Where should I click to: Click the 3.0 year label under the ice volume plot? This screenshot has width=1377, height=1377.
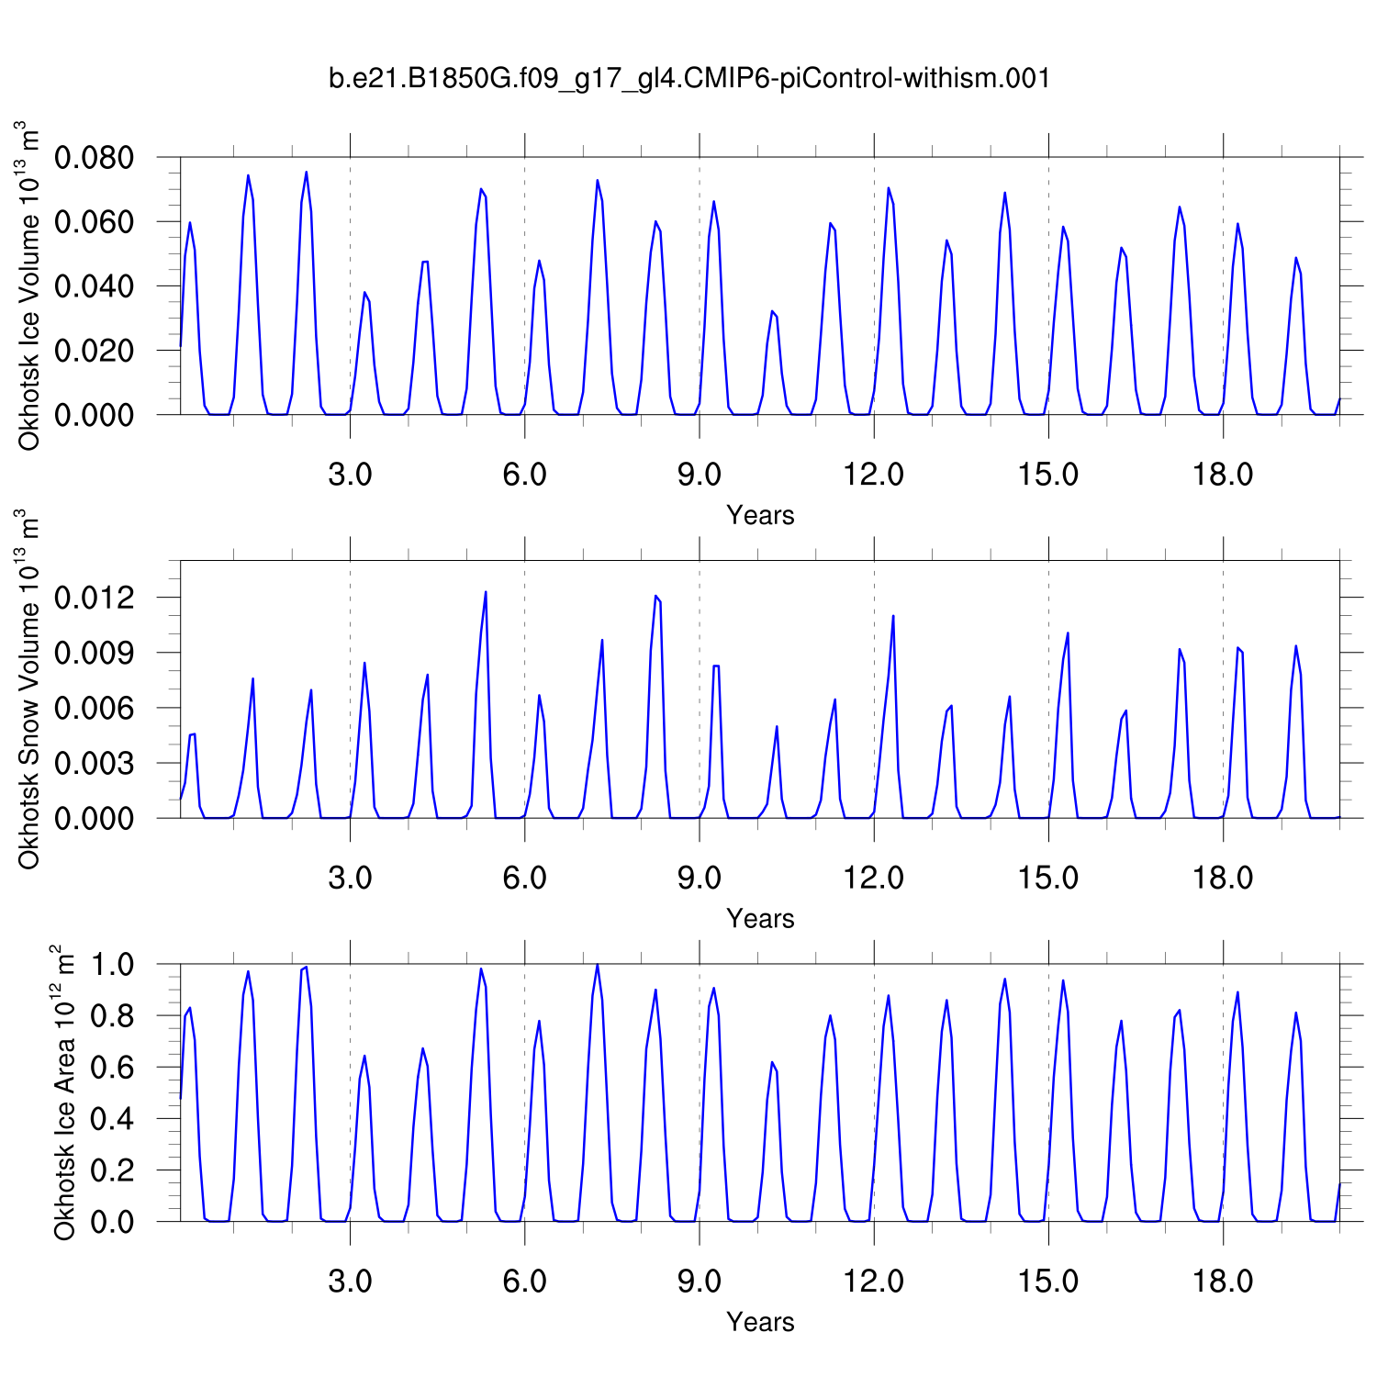pos(350,475)
